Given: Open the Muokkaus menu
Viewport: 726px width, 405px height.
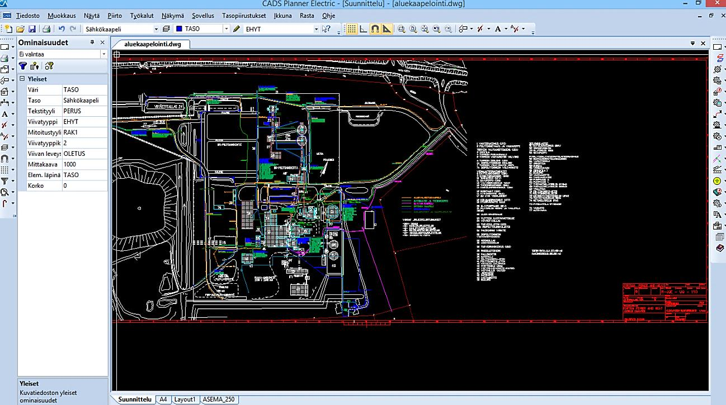Looking at the screenshot, I should point(62,16).
